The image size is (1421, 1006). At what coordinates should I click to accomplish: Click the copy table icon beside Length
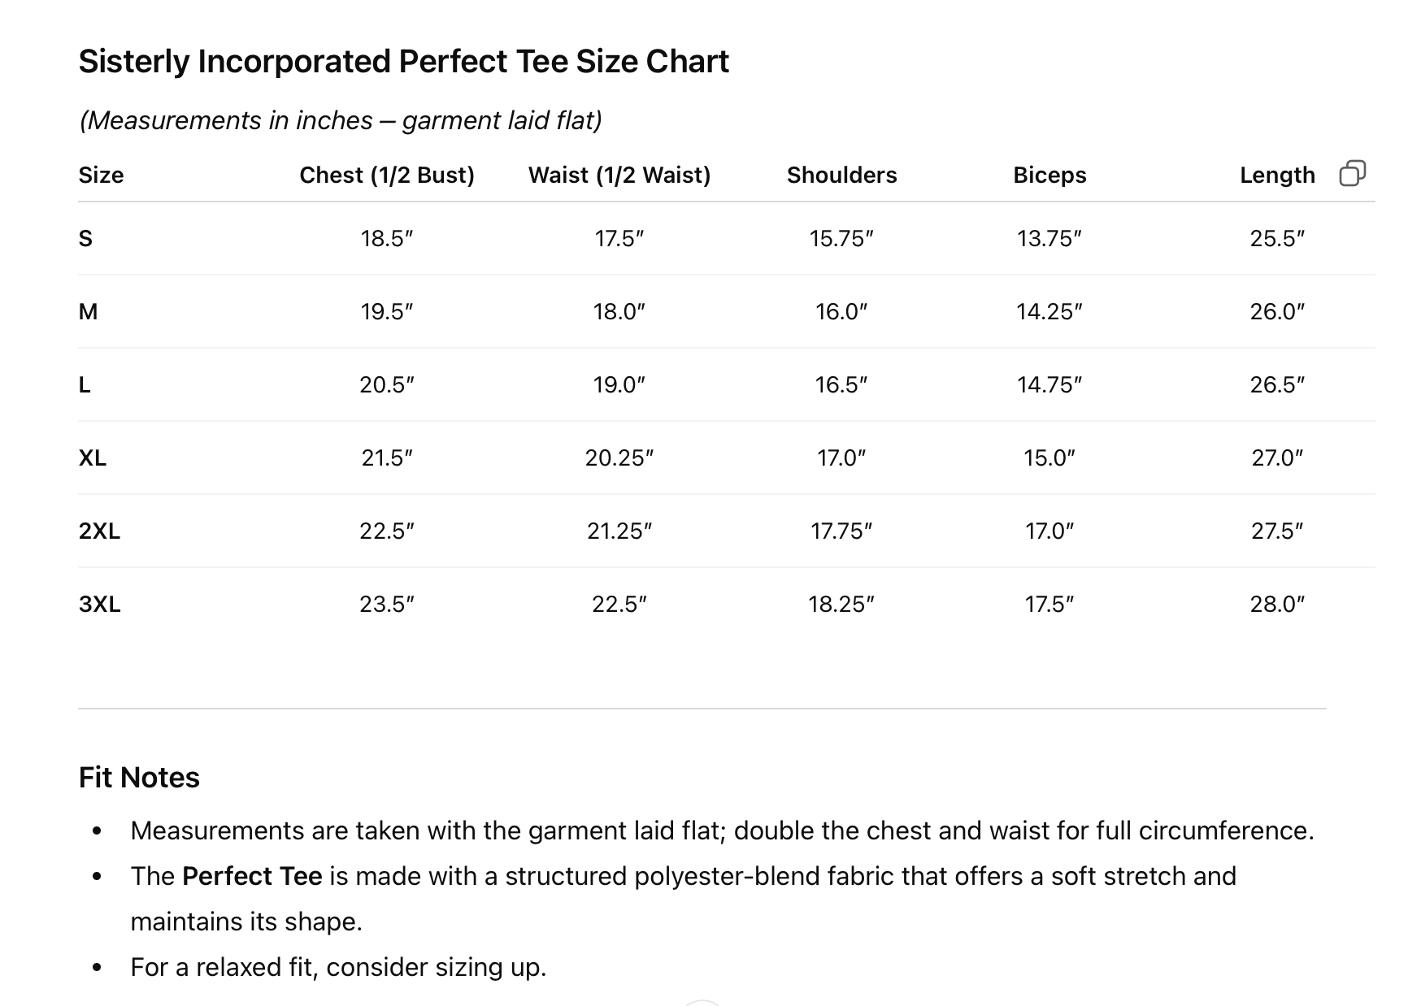pos(1352,173)
